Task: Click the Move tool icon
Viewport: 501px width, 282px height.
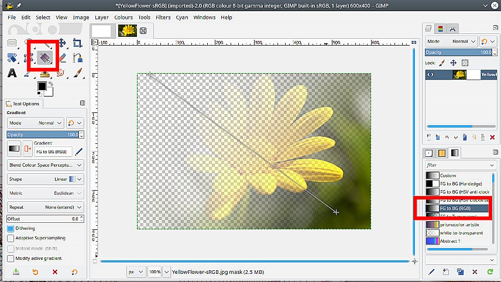Action: click(x=61, y=43)
